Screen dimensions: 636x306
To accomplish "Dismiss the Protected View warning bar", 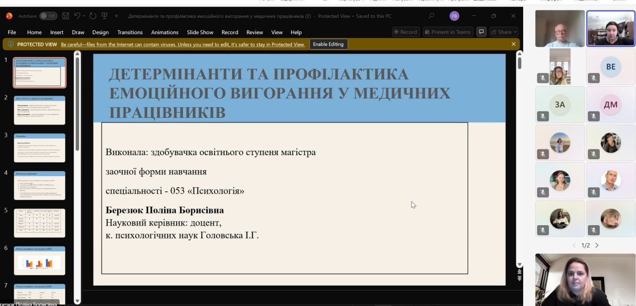I will point(513,44).
